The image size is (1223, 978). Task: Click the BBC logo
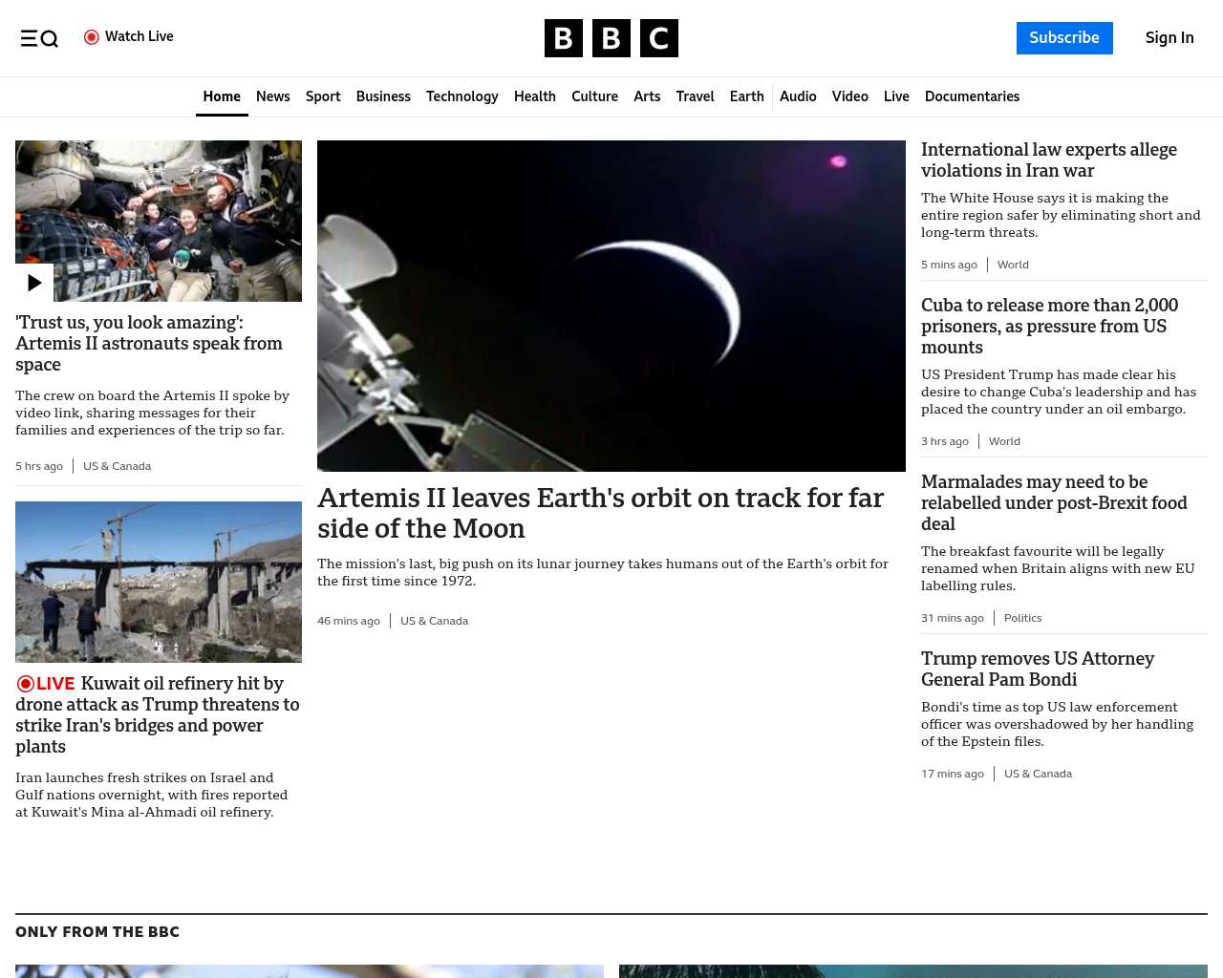point(611,38)
